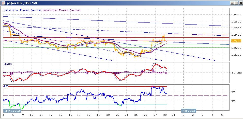Click the RSI scale value 60
The width and height of the screenshot is (243, 119).
(233, 91)
